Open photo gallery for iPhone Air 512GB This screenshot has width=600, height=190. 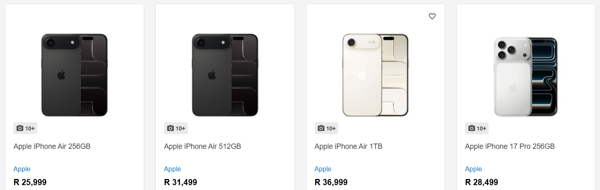(x=176, y=128)
